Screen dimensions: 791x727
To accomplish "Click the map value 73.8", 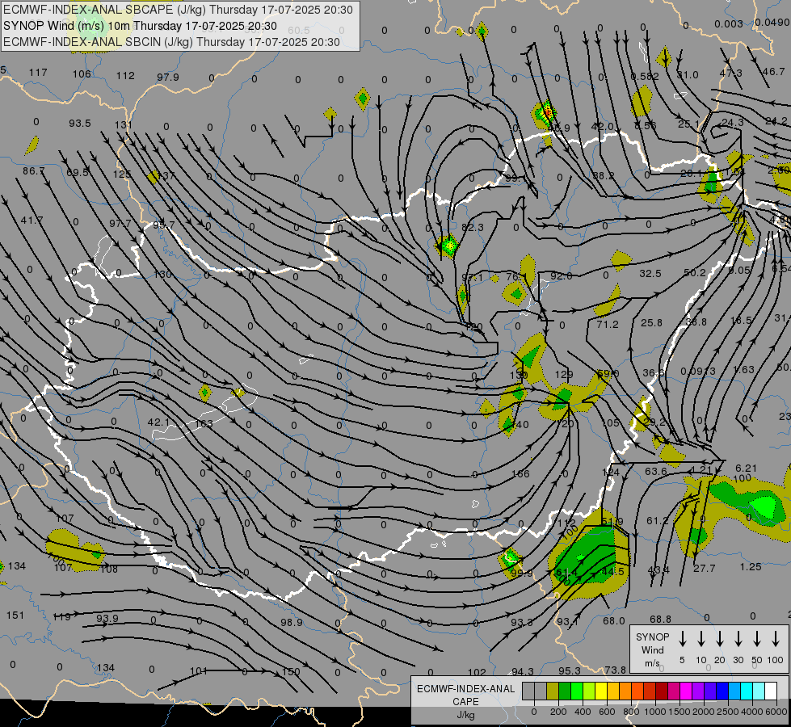I will 615,670.
